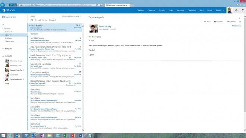
Task: Click the browser address bar
Action: [57, 5]
